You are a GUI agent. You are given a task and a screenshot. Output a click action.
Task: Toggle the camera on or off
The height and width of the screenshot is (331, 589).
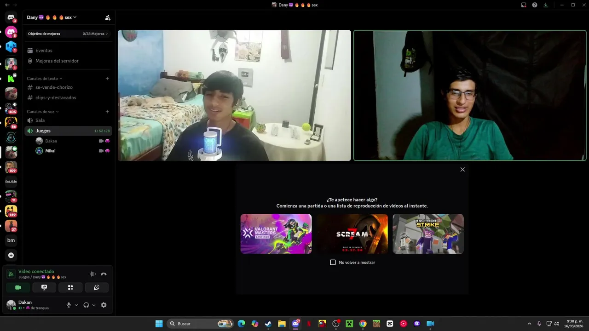(18, 287)
